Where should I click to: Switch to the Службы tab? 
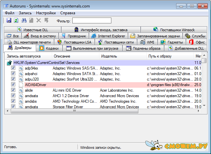(195, 36)
